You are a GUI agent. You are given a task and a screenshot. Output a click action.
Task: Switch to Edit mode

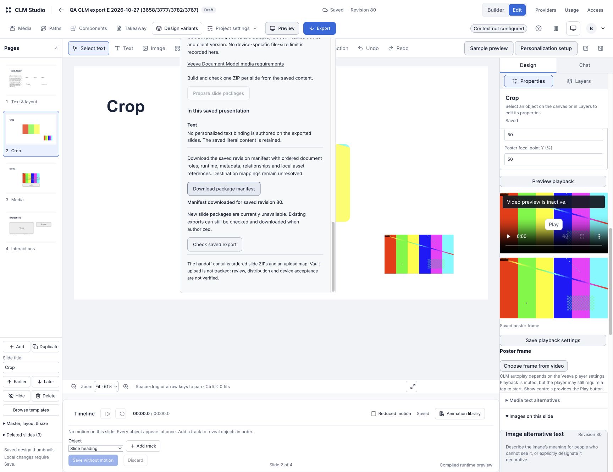[x=517, y=10]
